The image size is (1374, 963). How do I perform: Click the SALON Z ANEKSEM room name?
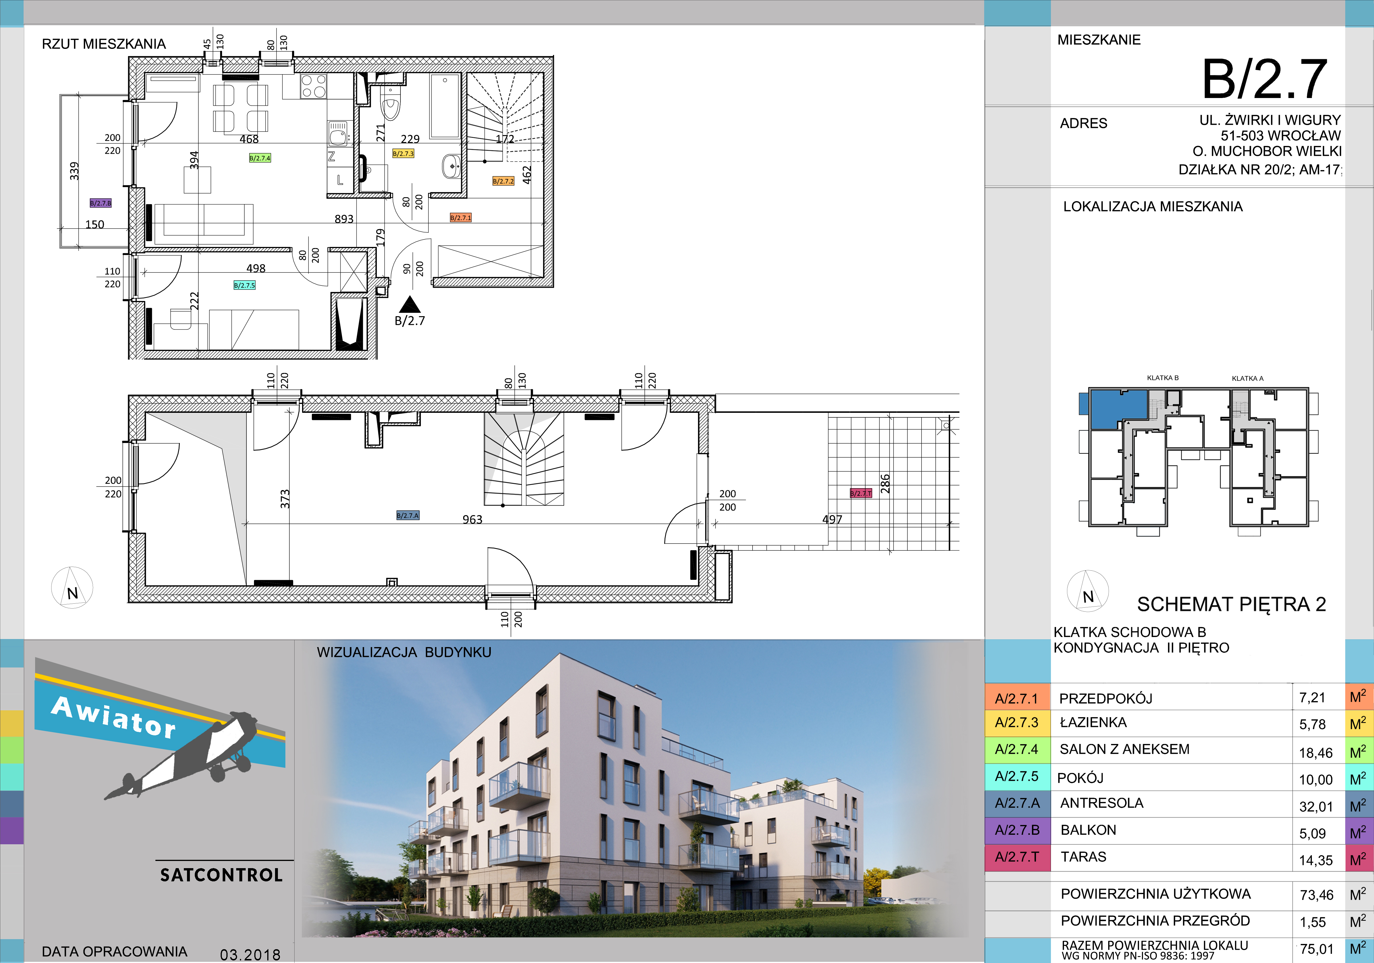(x=1125, y=749)
